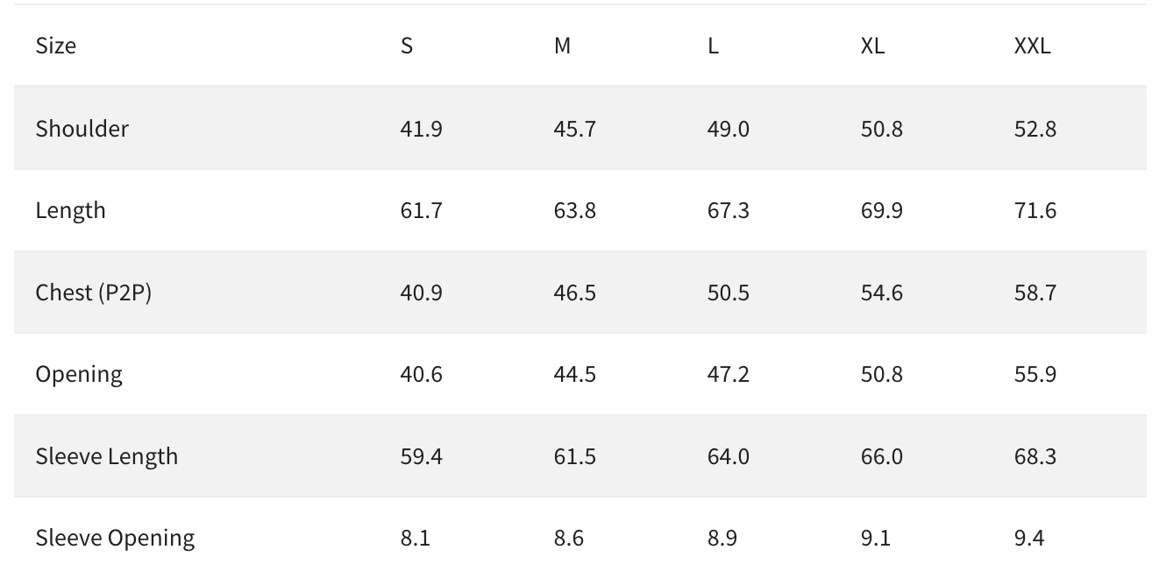Click the 41.9 shoulder value for S

[422, 129]
